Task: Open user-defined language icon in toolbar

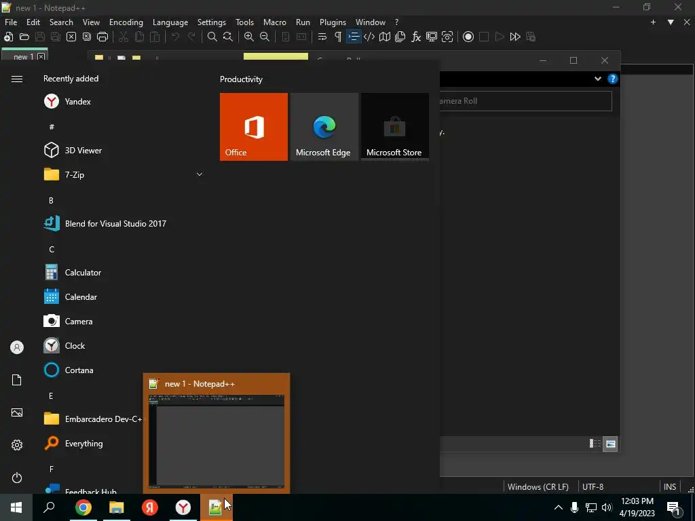Action: click(x=369, y=37)
